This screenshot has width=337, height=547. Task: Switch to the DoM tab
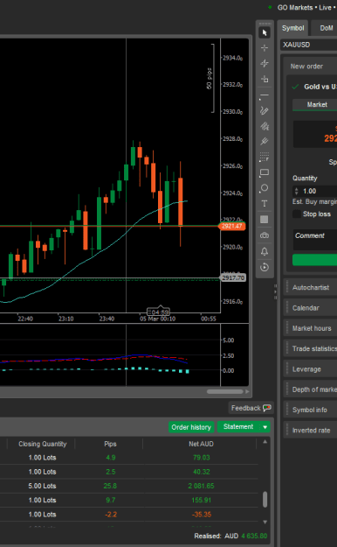(x=326, y=28)
